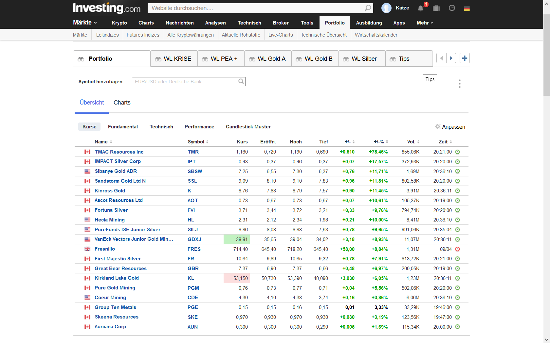Switch to the Performance view tab

(x=199, y=127)
